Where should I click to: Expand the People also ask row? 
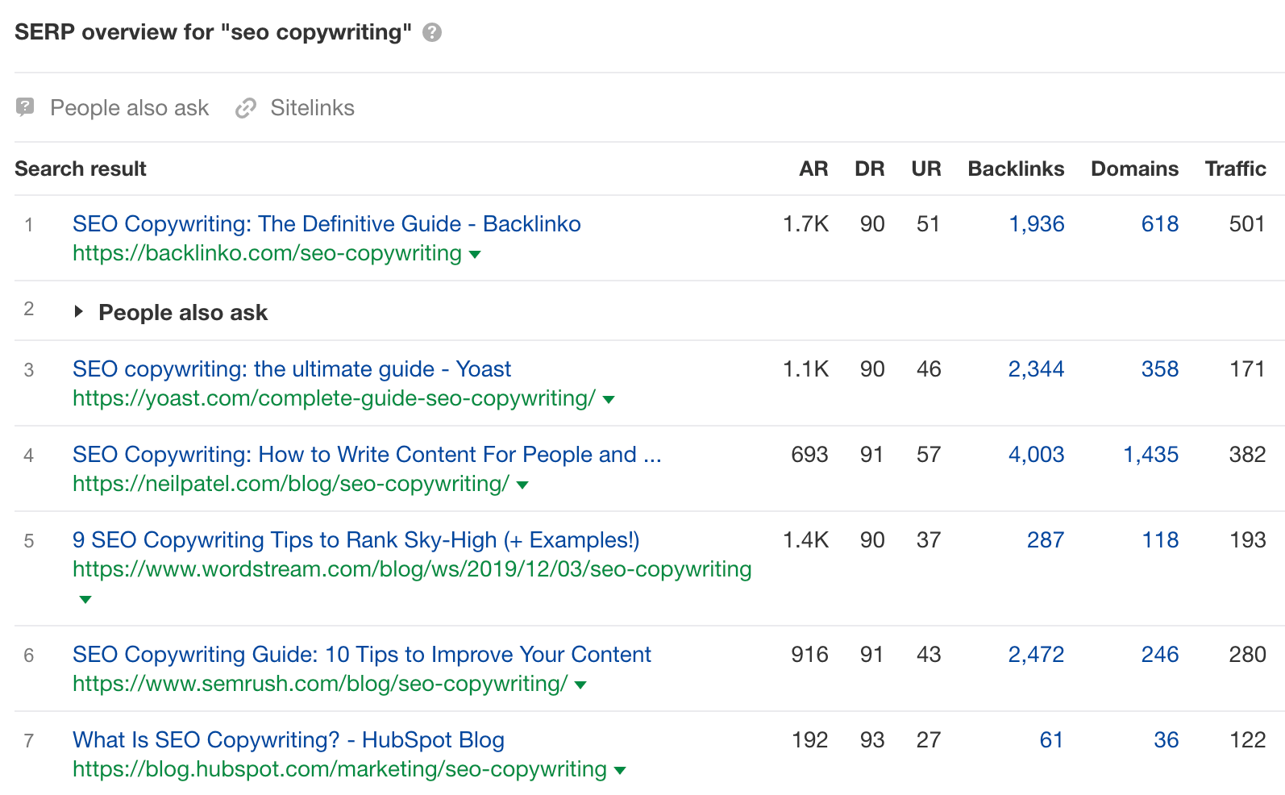[x=78, y=311]
